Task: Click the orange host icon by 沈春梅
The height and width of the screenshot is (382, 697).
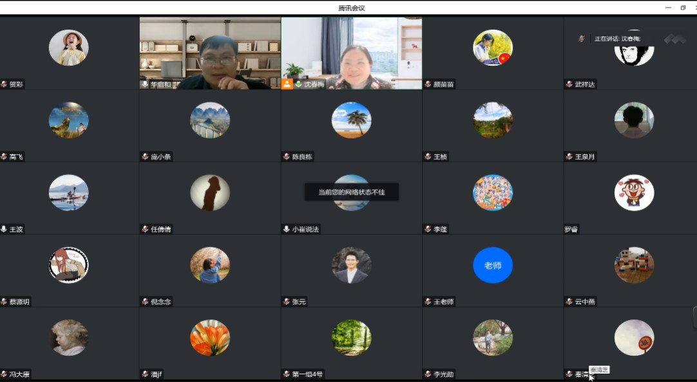Action: click(x=287, y=84)
